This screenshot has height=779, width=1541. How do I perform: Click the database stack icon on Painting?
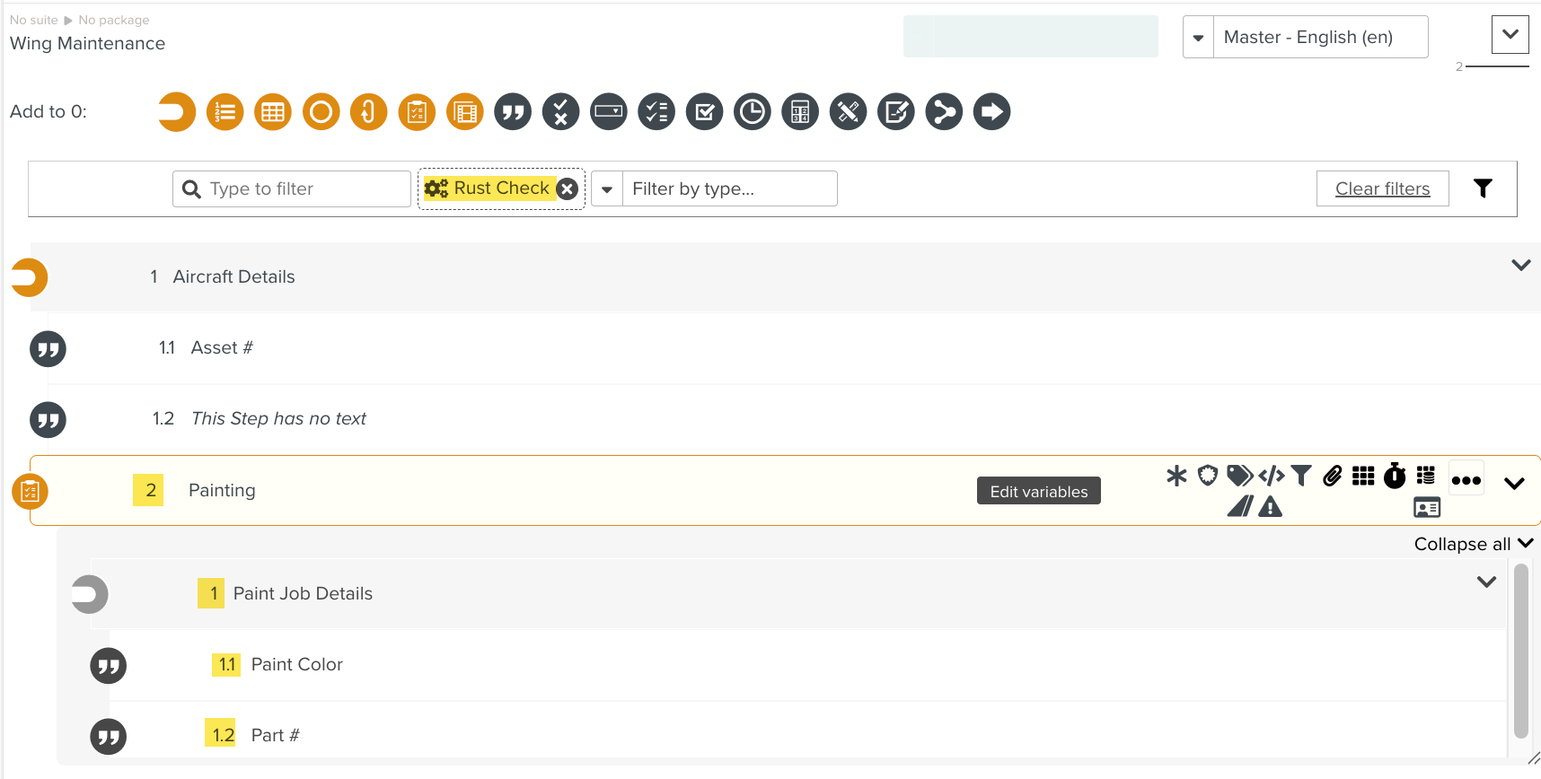pyautogui.click(x=1426, y=476)
